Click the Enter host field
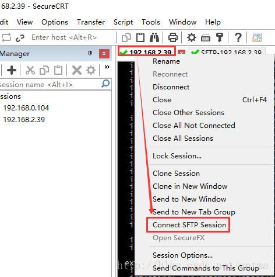This screenshot has width=275, height=277. pyautogui.click(x=64, y=37)
